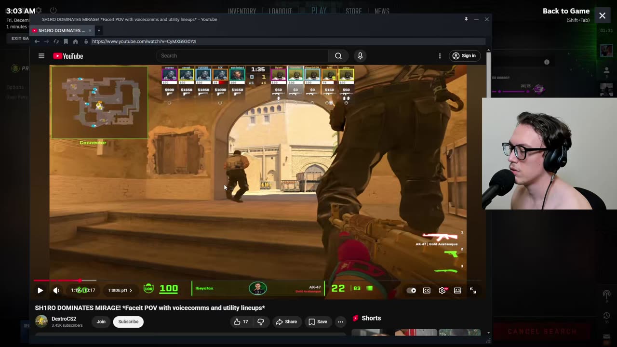Open more actions ellipsis under video
This screenshot has height=347, width=617.
340,321
